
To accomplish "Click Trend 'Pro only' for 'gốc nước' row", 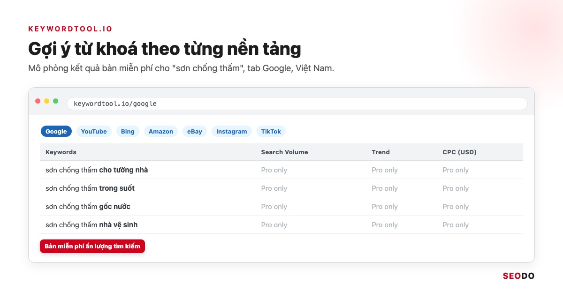I will pos(385,207).
